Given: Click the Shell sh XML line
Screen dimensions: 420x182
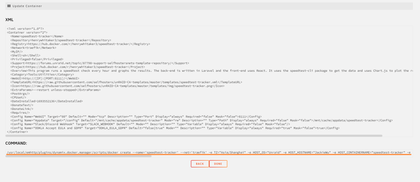Looking at the screenshot, I should point(26,55).
